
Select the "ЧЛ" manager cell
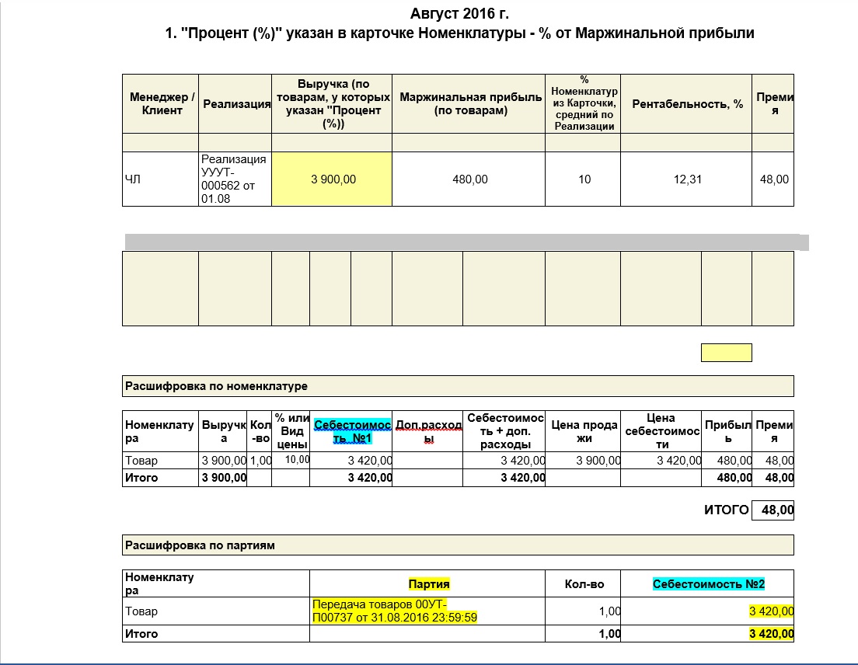point(160,179)
